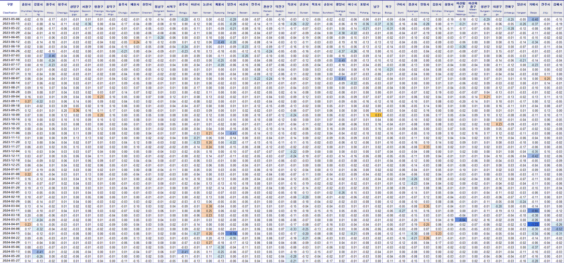Select the -0.36 Seowon-gu cell on 2023-05-15
This screenshot has width=564, height=263.
tap(86, 23)
